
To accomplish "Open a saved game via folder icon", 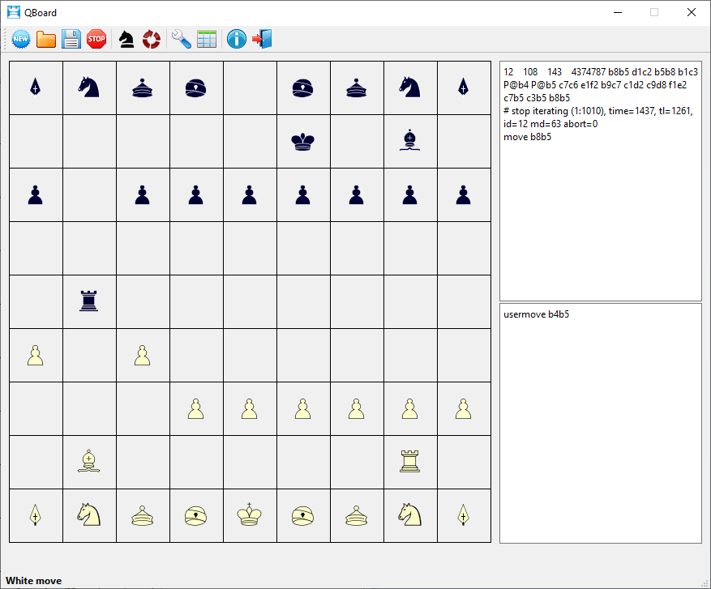I will pos(45,39).
